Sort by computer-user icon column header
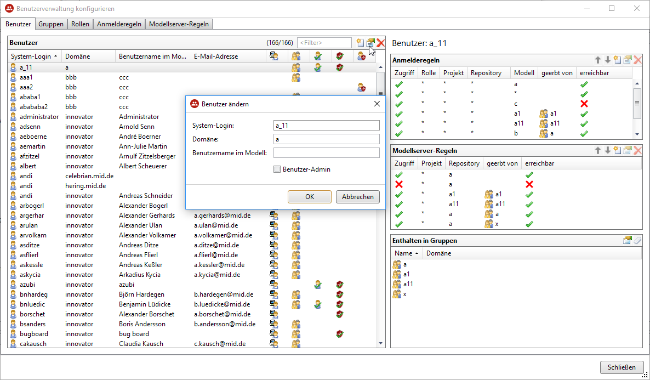This screenshot has height=380, width=650. coord(273,56)
